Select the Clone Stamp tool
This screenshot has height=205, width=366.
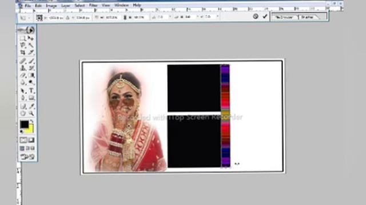click(x=23, y=68)
